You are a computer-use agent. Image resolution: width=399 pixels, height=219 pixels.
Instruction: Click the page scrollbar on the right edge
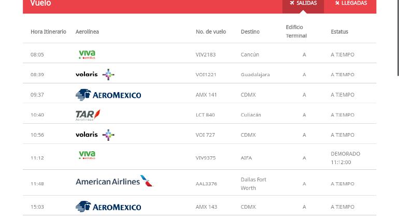click(398, 38)
